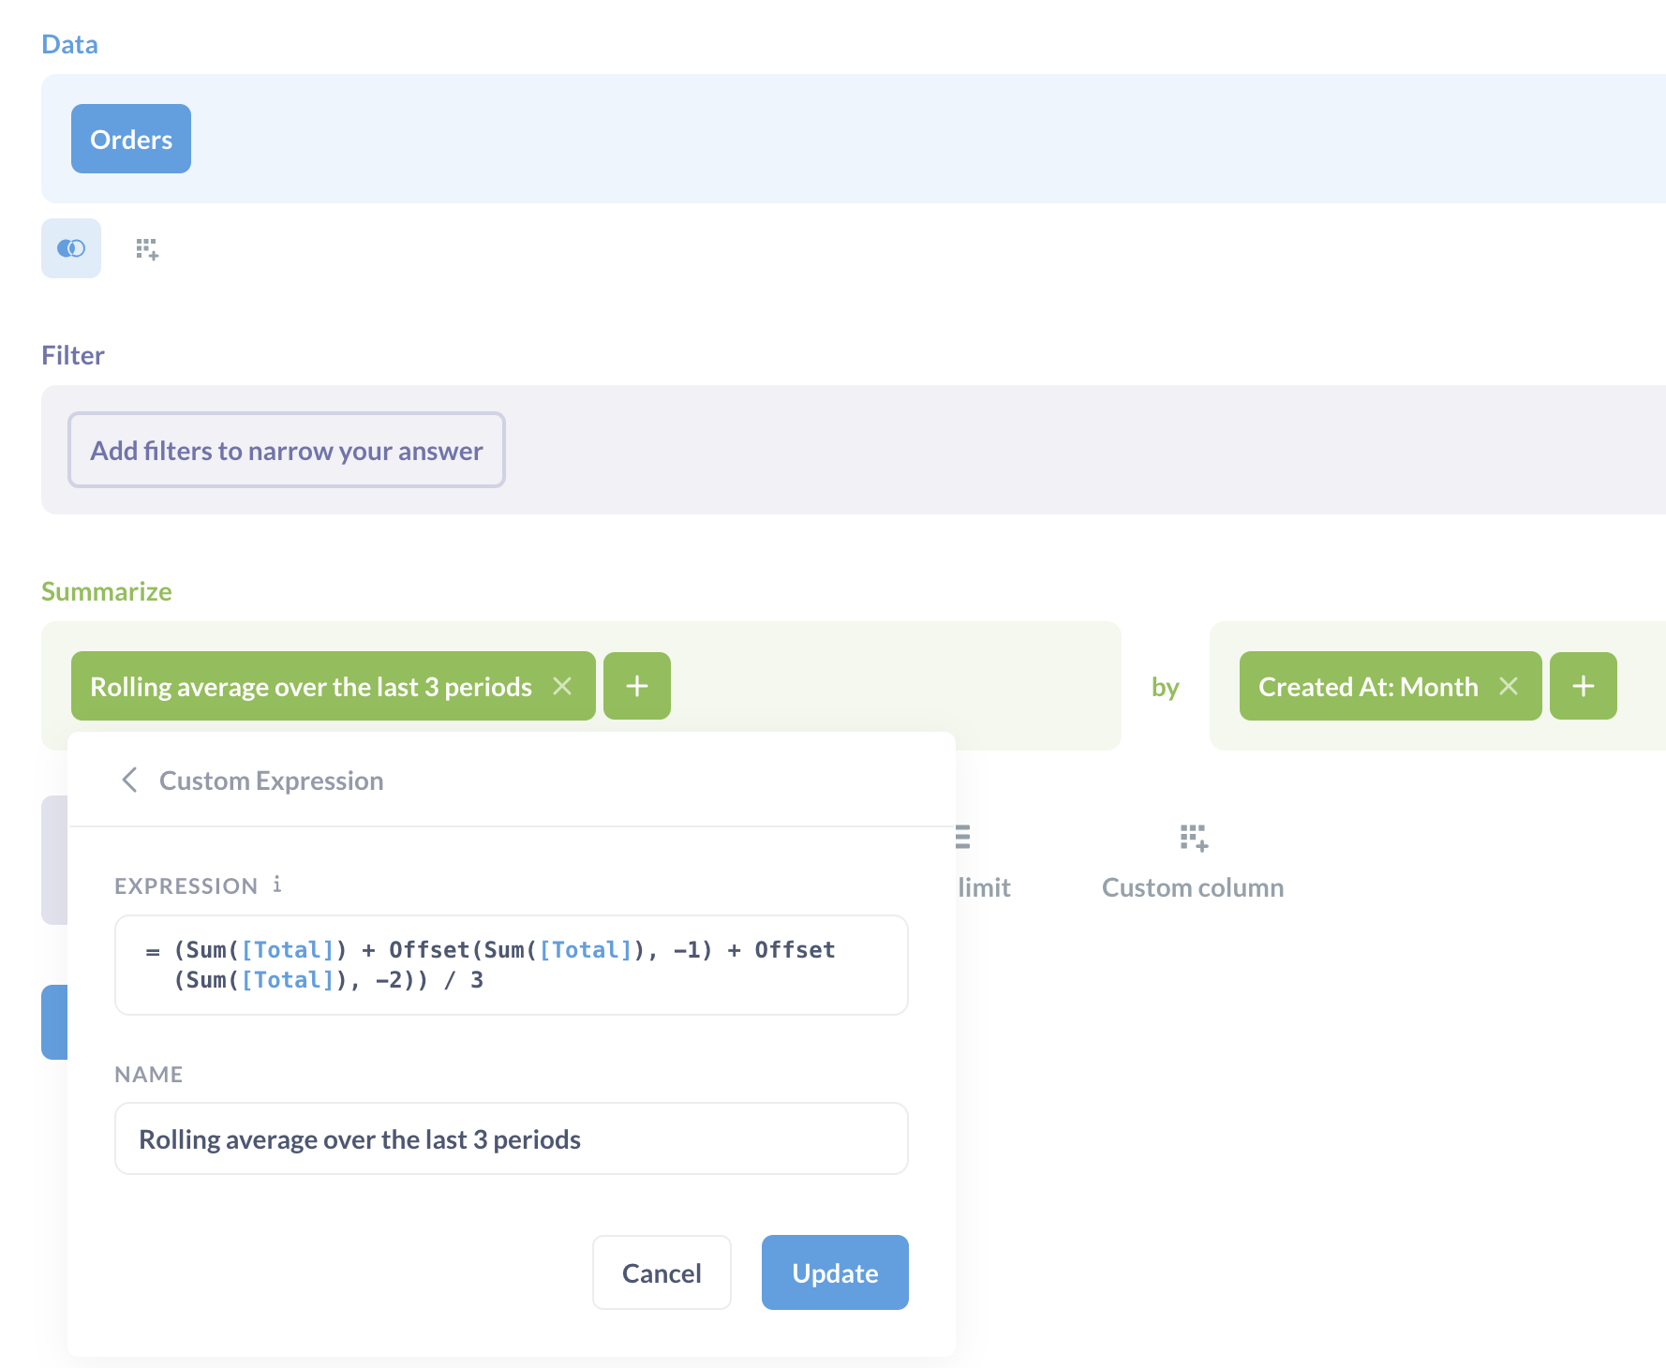Open the Orders data source picker
The image size is (1666, 1368).
click(x=131, y=139)
